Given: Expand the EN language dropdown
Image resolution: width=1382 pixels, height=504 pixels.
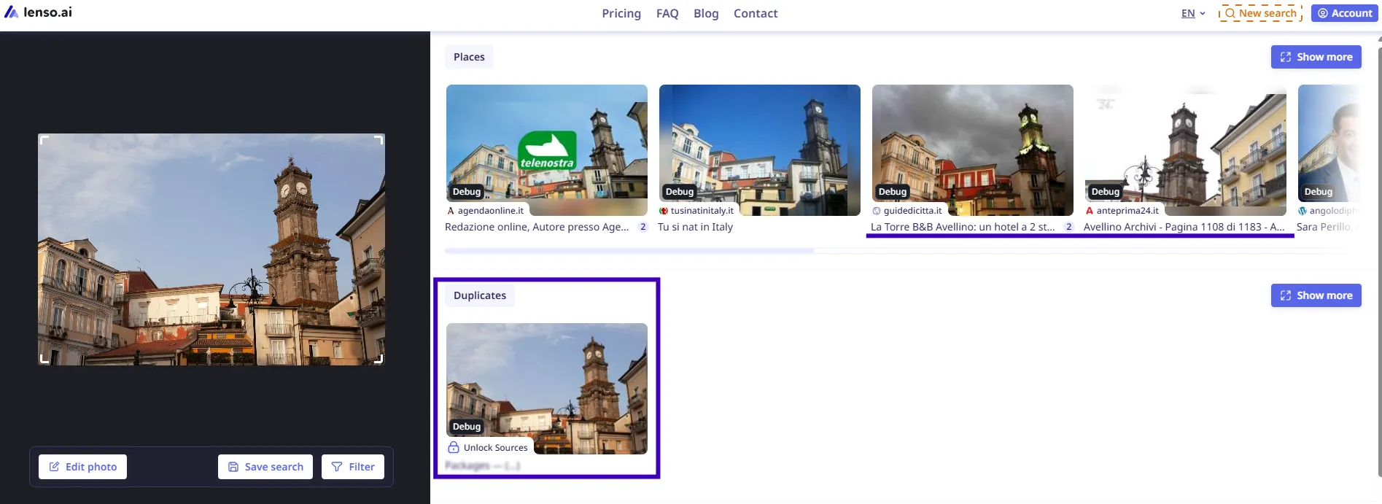Looking at the screenshot, I should [x=1193, y=13].
